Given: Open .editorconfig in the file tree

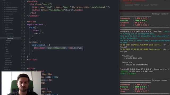Looking at the screenshot, I should (8, 56).
